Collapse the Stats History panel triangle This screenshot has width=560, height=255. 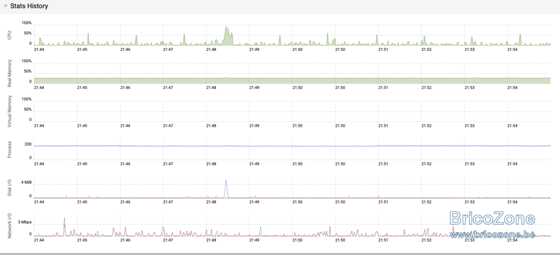coord(6,7)
